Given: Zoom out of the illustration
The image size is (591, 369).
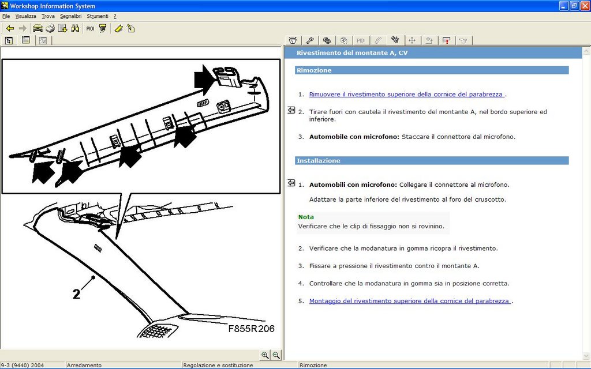Looking at the screenshot, I should tap(276, 355).
